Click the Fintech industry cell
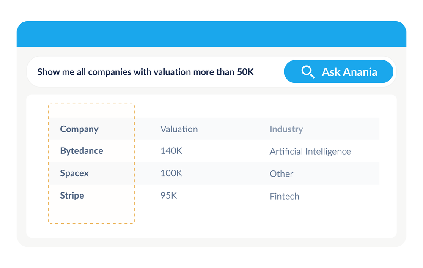The height and width of the screenshot is (268, 423). [x=284, y=196]
